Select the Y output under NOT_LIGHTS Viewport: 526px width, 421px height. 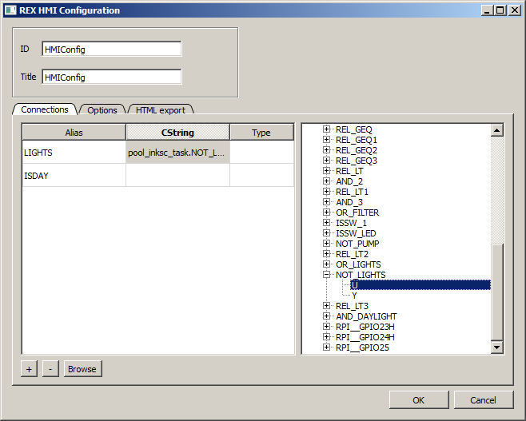pyautogui.click(x=354, y=296)
